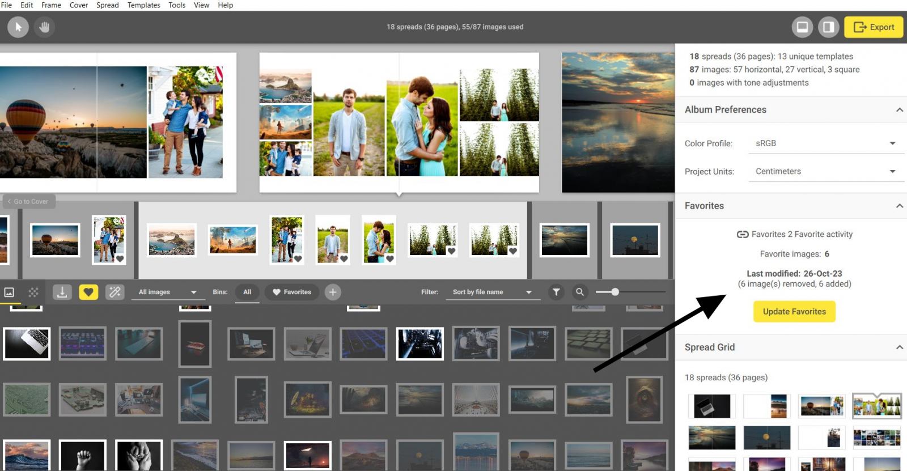Select the moon over ship filmstrip thumbnail
907x471 pixels.
[x=635, y=240]
